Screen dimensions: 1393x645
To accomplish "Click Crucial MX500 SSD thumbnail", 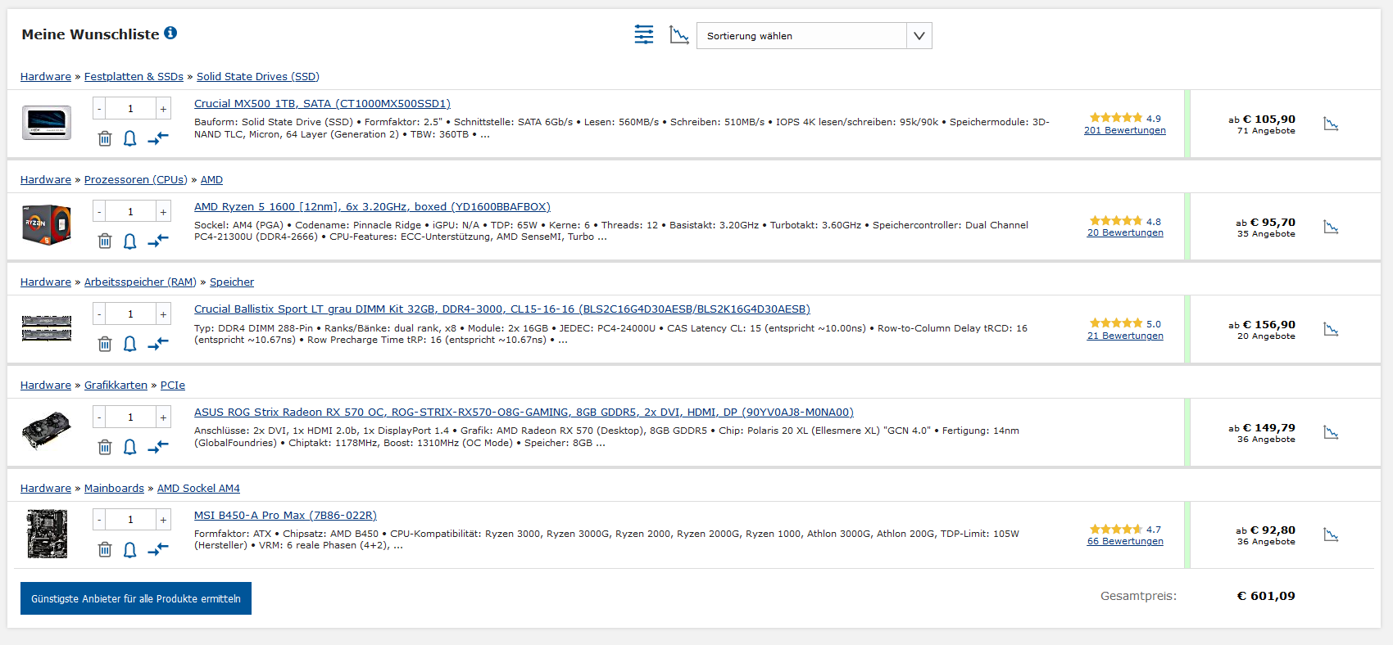I will 47,123.
